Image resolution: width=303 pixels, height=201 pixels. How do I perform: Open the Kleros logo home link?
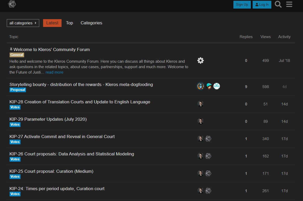pos(12,4)
